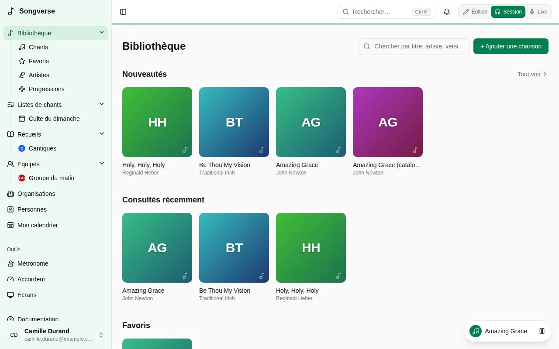Click Ajouter une chanson button
Viewport: 559px width, 349px height.
(x=511, y=46)
